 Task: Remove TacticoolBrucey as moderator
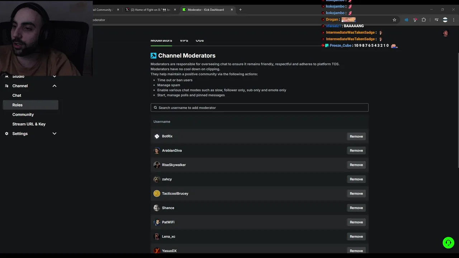tap(356, 193)
